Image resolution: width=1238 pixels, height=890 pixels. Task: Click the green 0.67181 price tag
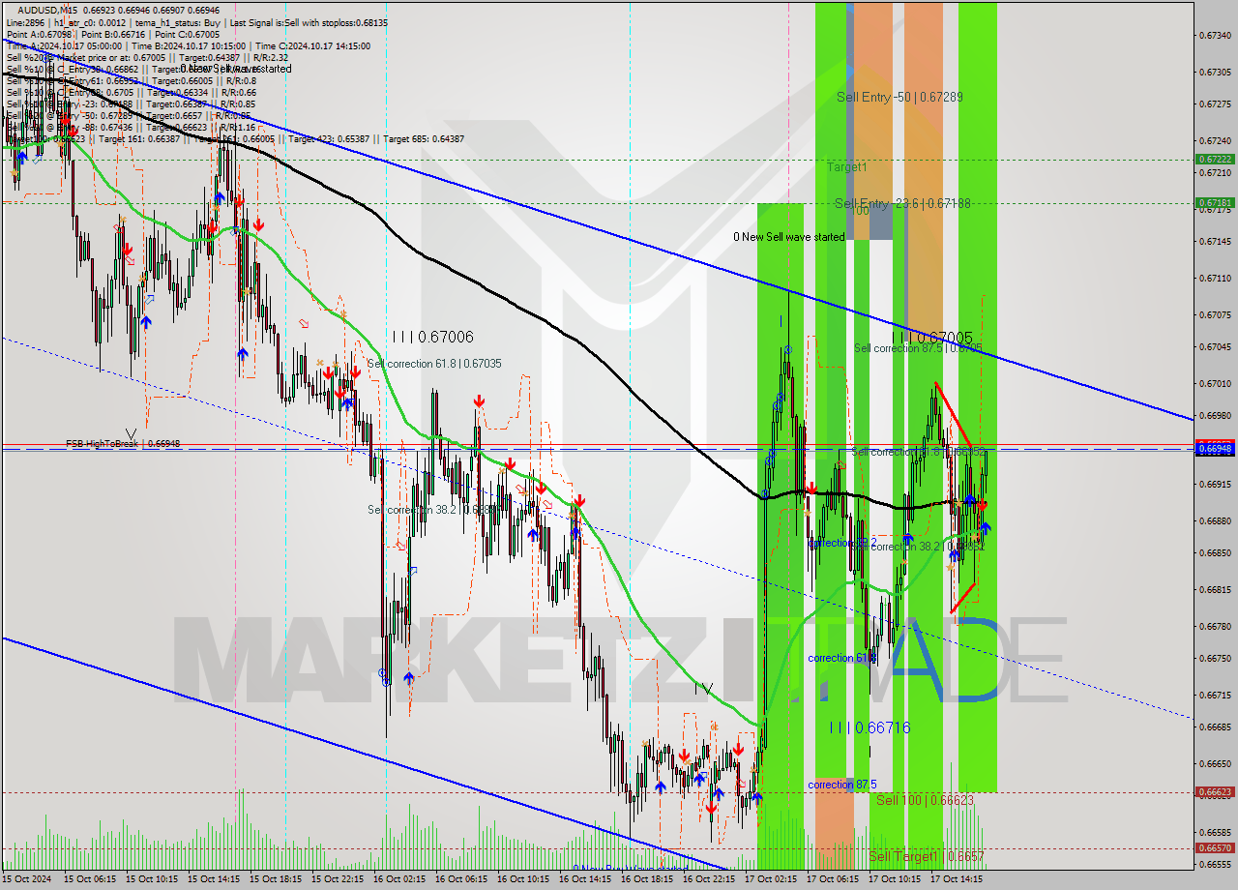[x=1215, y=202]
